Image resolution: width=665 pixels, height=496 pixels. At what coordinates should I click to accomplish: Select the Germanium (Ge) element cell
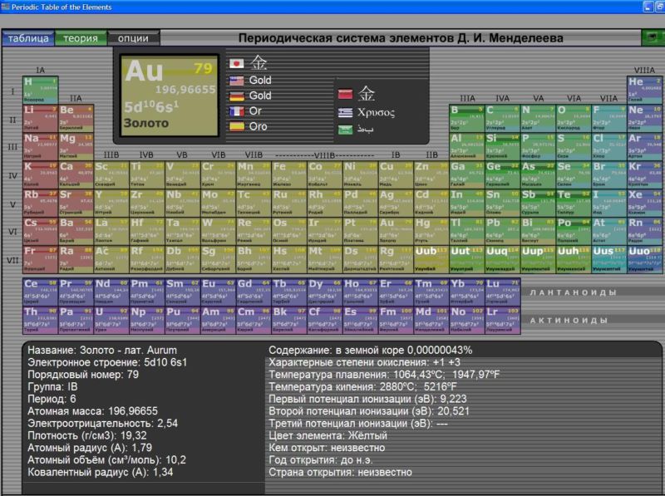pos(503,175)
